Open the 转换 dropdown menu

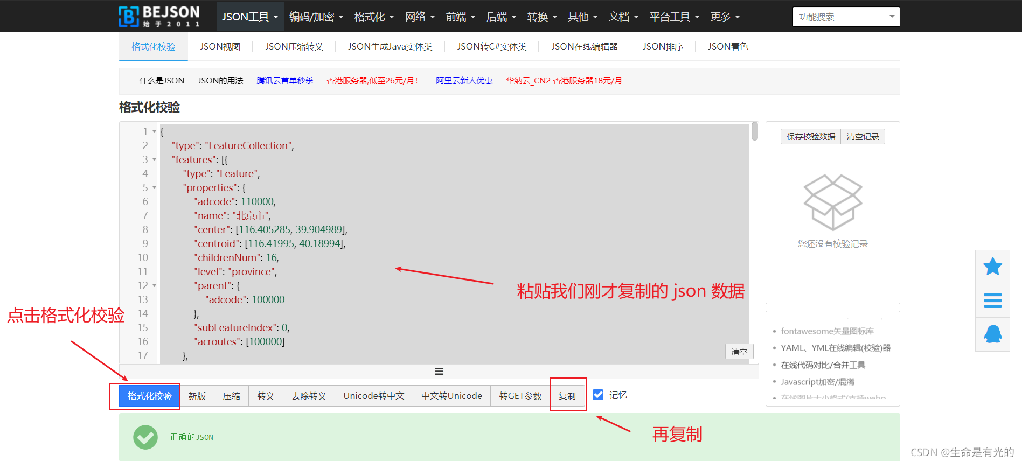(x=542, y=17)
